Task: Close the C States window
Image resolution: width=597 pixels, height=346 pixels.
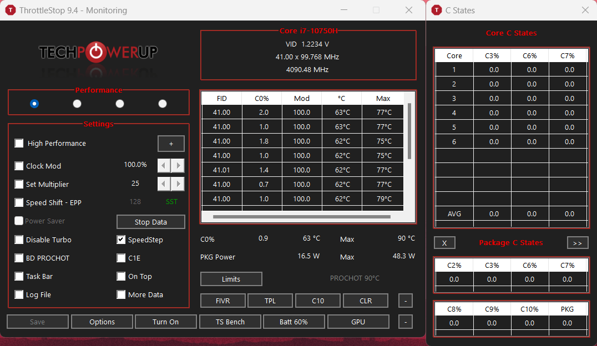Action: 585,11
